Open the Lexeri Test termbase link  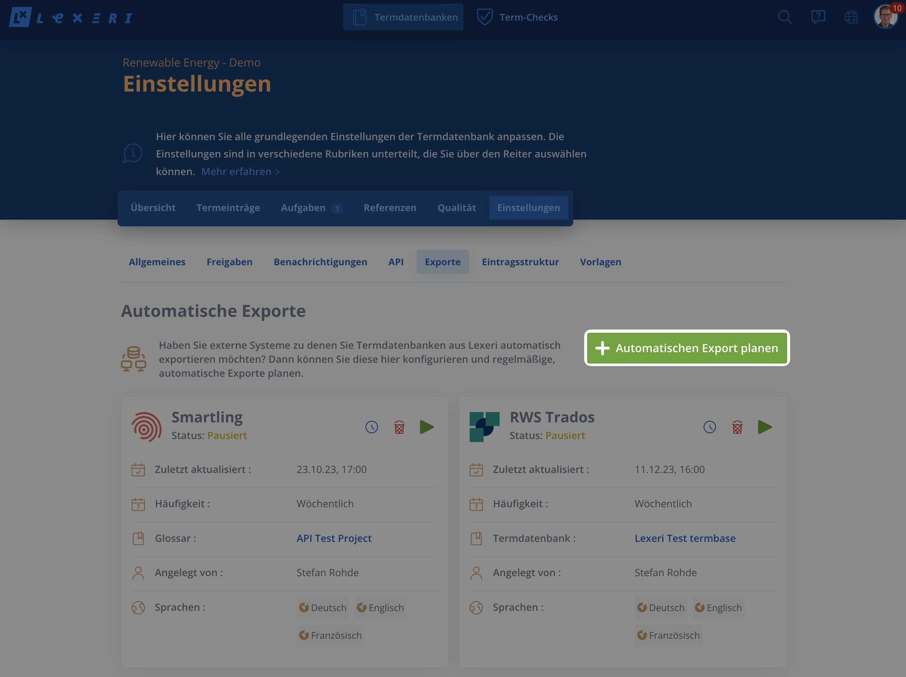pos(685,538)
